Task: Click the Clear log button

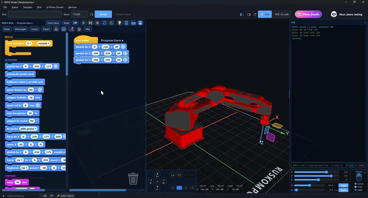Action: [x=361, y=165]
